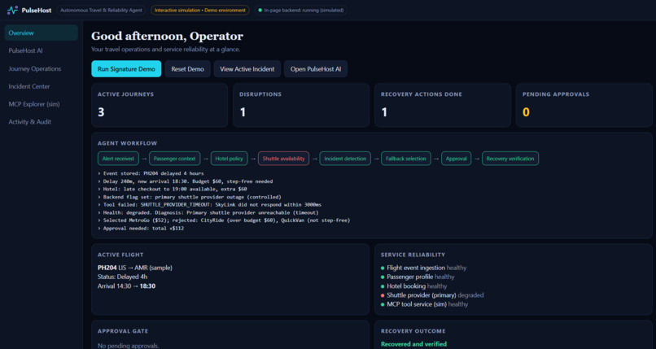The height and width of the screenshot is (349, 656).
Task: Click log line 'Backend flag set: primary shuttle provider outage'
Action: pyautogui.click(x=190, y=197)
